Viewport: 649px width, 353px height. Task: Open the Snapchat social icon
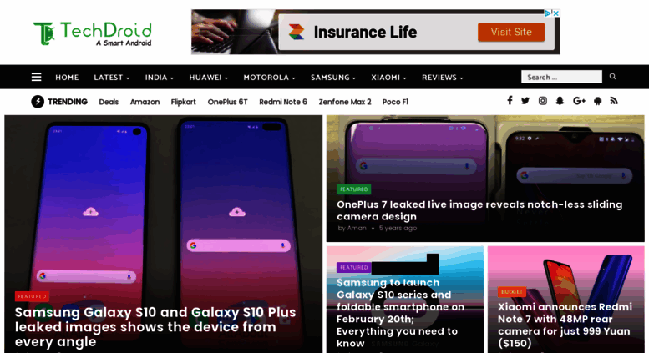[560, 101]
